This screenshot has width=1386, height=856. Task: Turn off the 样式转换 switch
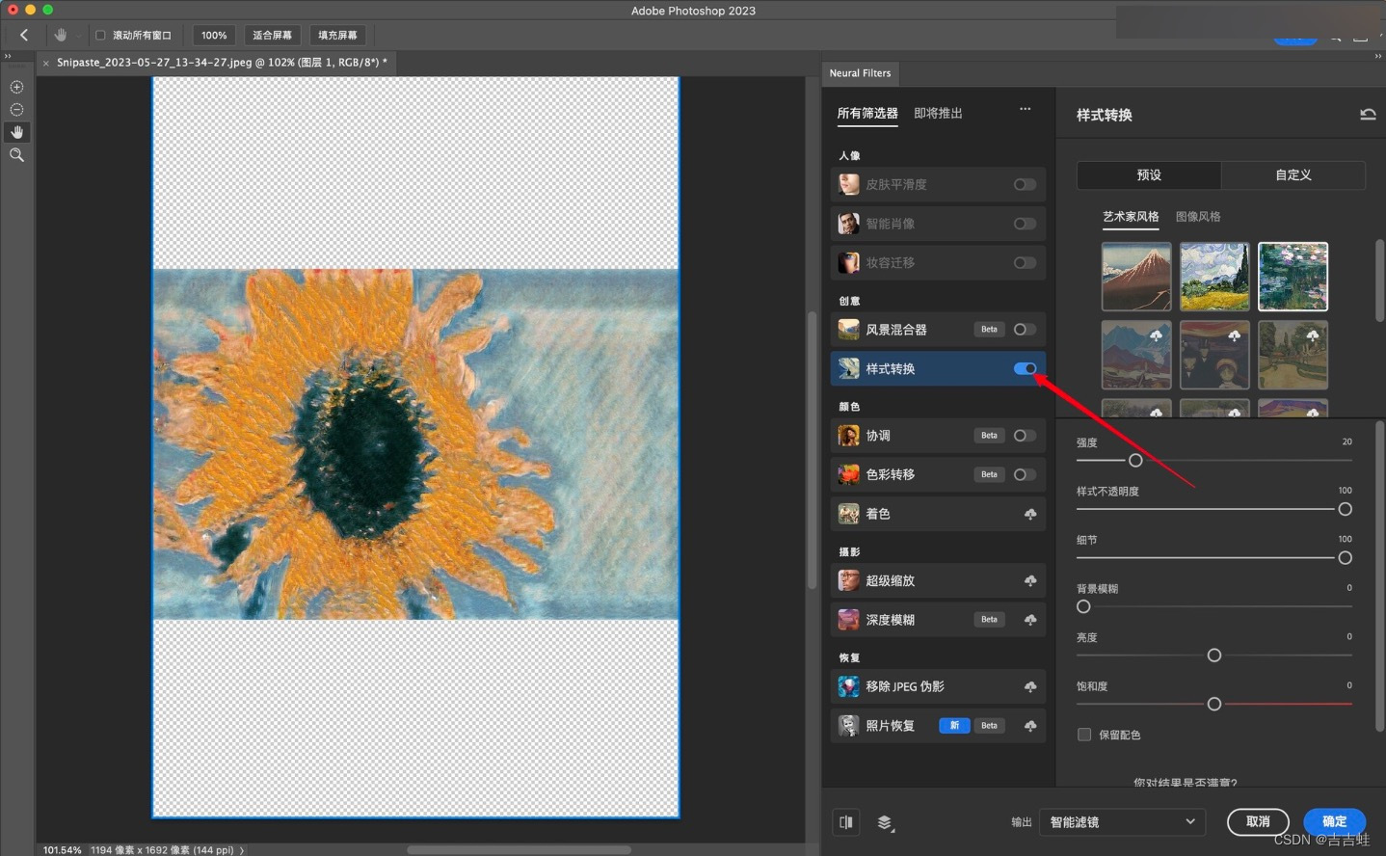1025,368
